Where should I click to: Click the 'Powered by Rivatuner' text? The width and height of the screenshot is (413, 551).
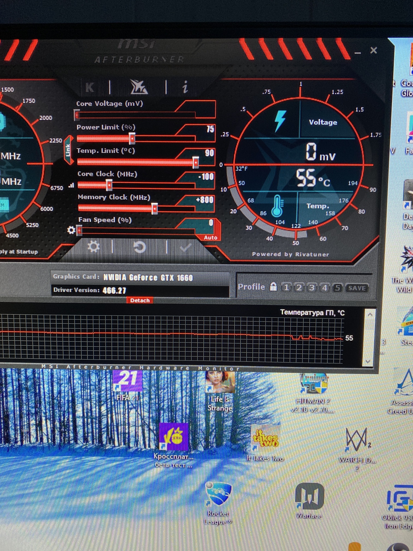coord(290,254)
